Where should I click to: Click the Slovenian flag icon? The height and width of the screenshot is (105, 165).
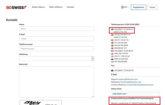(x=112, y=59)
